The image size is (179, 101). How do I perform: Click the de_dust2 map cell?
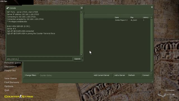point(134,20)
